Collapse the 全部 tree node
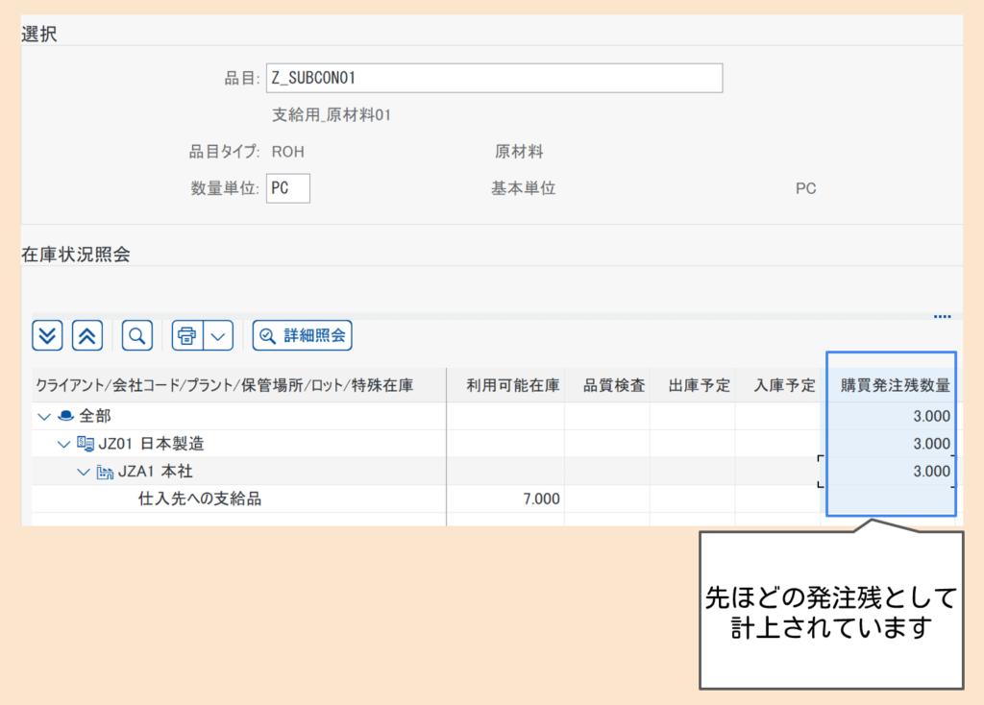Image resolution: width=984 pixels, height=705 pixels. pyautogui.click(x=43, y=417)
